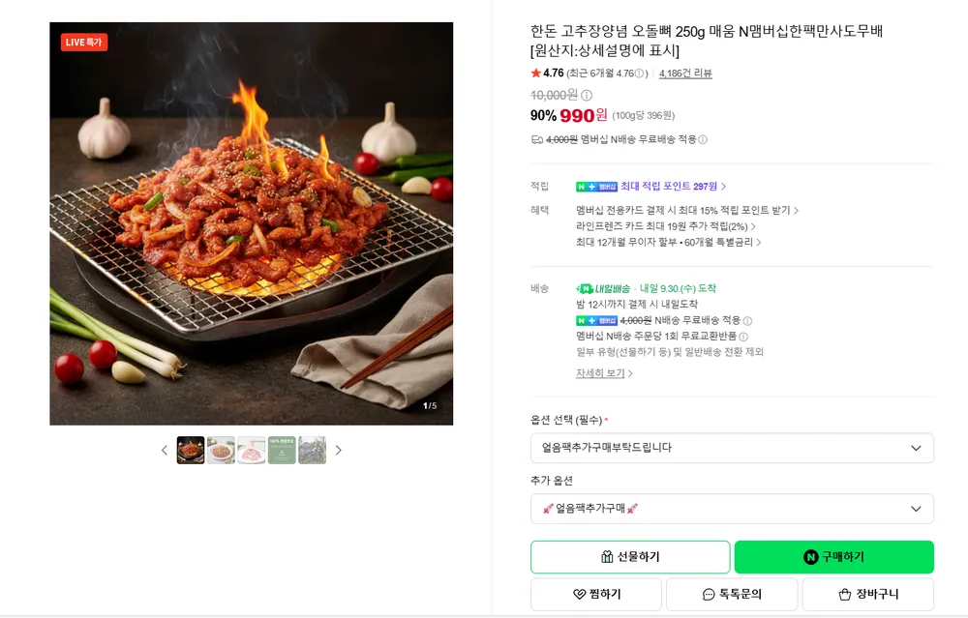Screen dimensions: 968x618
Task: Click the info icon beside 10,000원 original price
Action: click(587, 95)
